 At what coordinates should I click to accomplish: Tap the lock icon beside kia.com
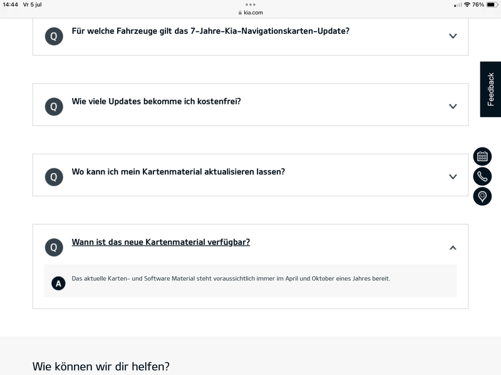pos(240,12)
